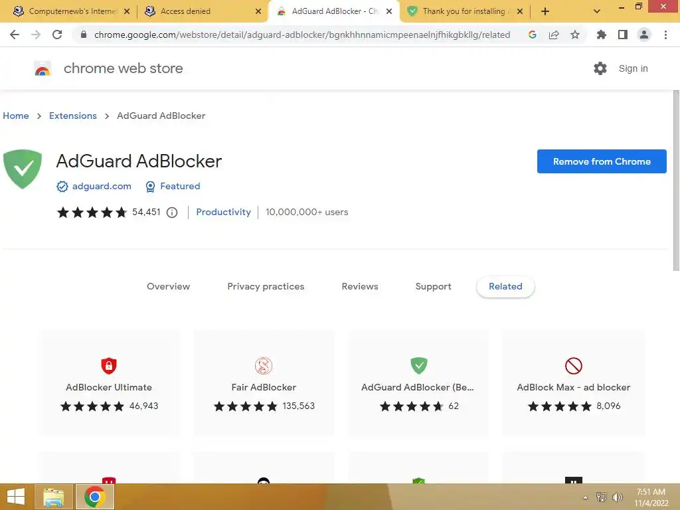
Task: Open AdBlocker Ultimate red shield icon
Action: pyautogui.click(x=109, y=366)
